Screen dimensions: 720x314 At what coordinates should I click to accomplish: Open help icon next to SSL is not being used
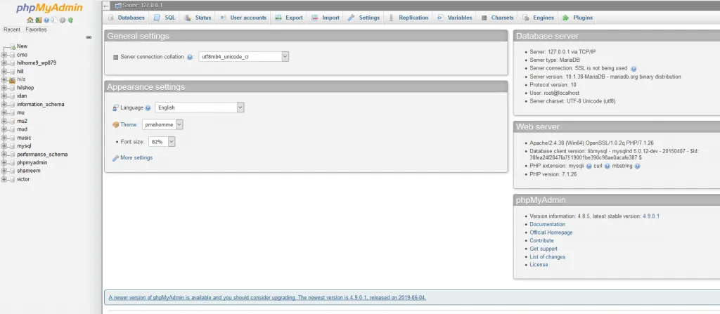634,68
